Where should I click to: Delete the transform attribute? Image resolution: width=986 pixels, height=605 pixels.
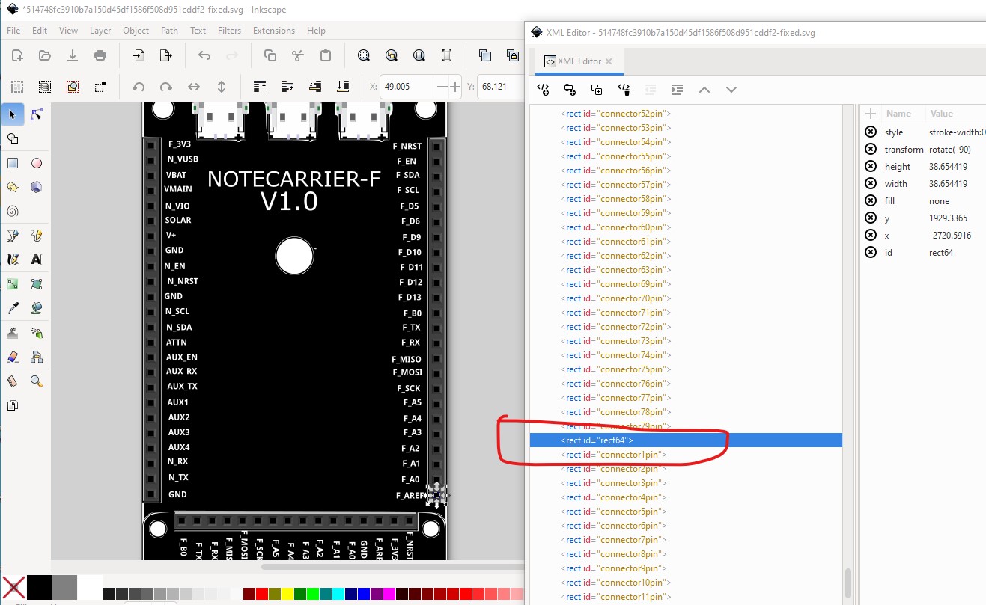(x=871, y=149)
